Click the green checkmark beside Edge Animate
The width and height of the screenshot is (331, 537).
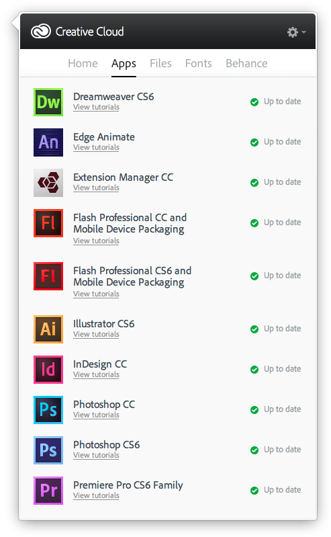pyautogui.click(x=254, y=142)
